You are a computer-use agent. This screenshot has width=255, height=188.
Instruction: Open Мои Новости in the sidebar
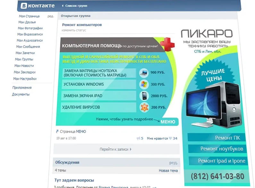click(24, 66)
